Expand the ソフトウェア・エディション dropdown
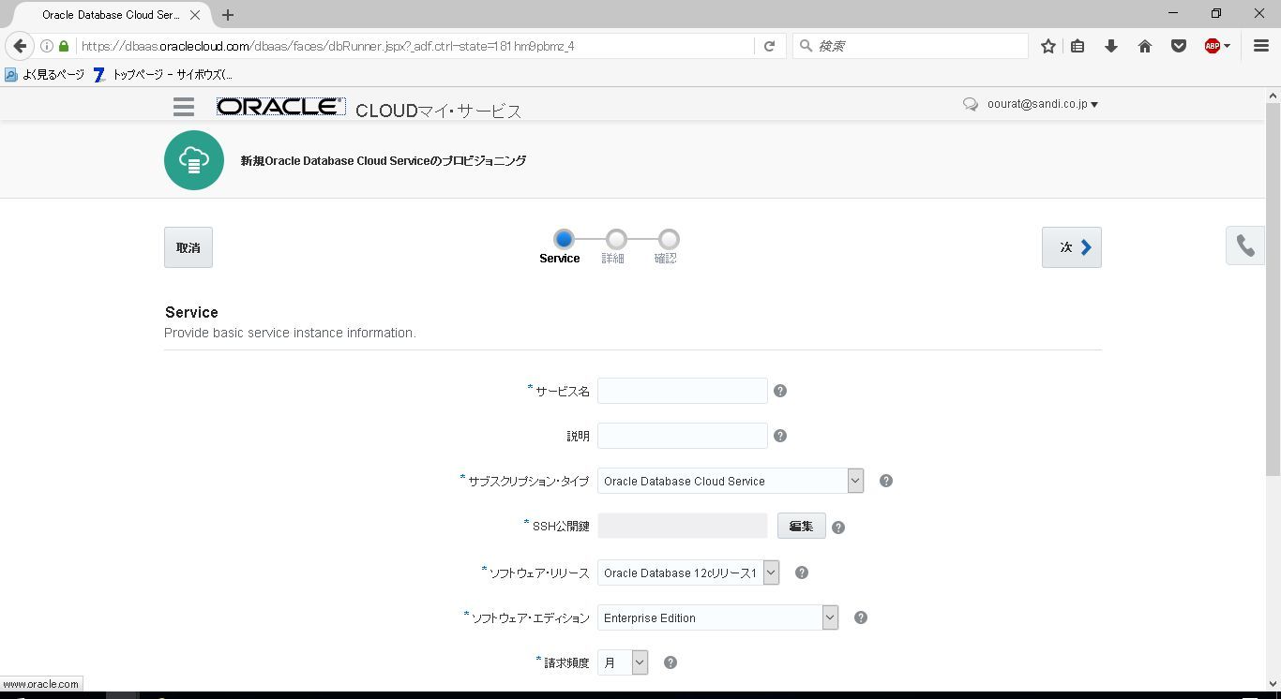The image size is (1281, 699). [830, 617]
